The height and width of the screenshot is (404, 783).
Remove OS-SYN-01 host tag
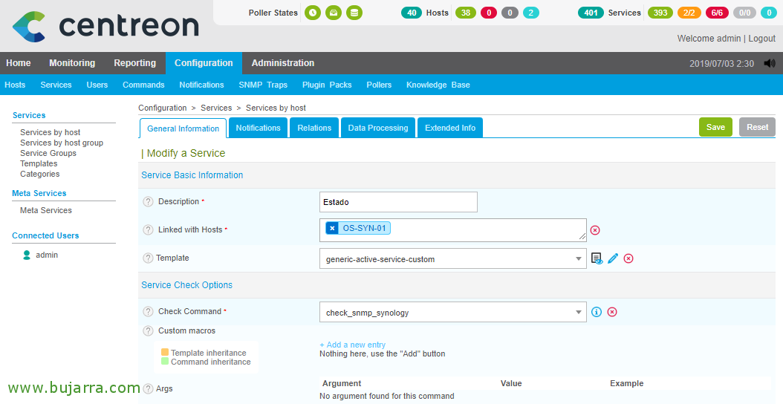pyautogui.click(x=332, y=228)
